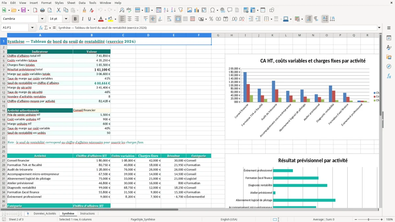Toggle Align Right

coord(137,19)
